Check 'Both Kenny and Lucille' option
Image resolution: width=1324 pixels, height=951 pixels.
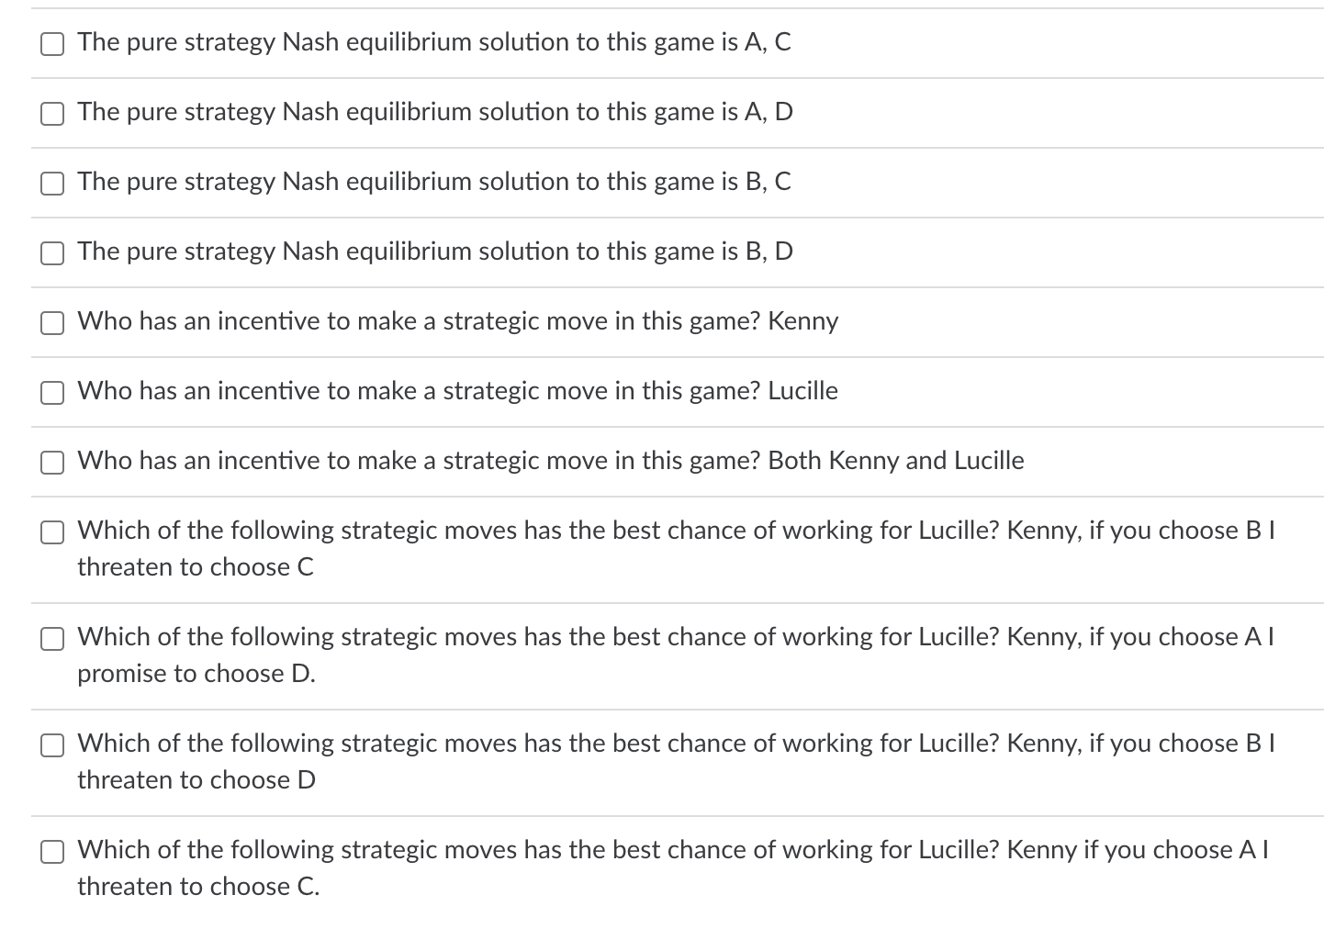52,463
